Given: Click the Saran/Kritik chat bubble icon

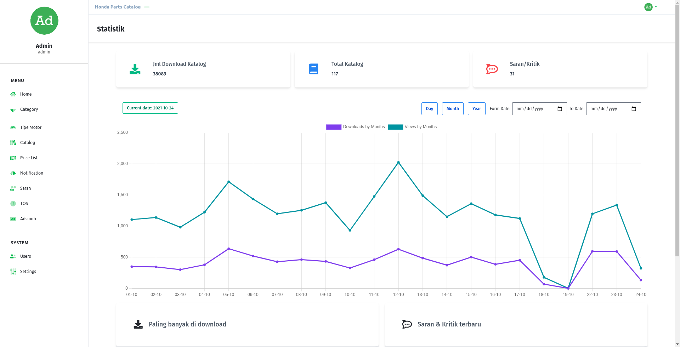Looking at the screenshot, I should (x=492, y=69).
